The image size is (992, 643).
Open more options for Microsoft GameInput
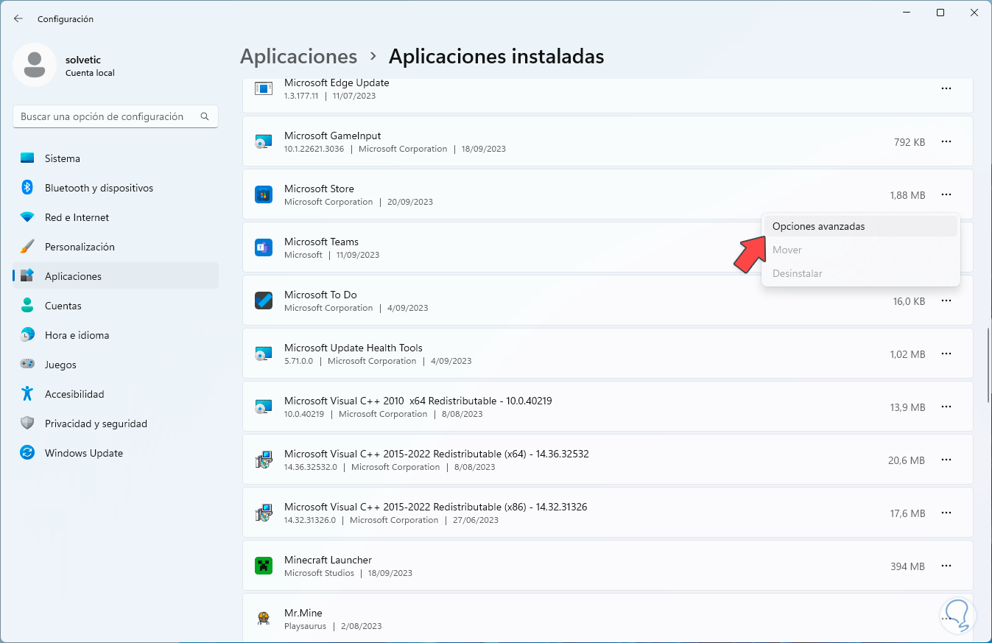pyautogui.click(x=946, y=141)
